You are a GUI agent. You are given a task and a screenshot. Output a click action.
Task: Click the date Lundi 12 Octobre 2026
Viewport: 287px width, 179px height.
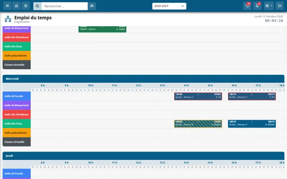point(269,16)
